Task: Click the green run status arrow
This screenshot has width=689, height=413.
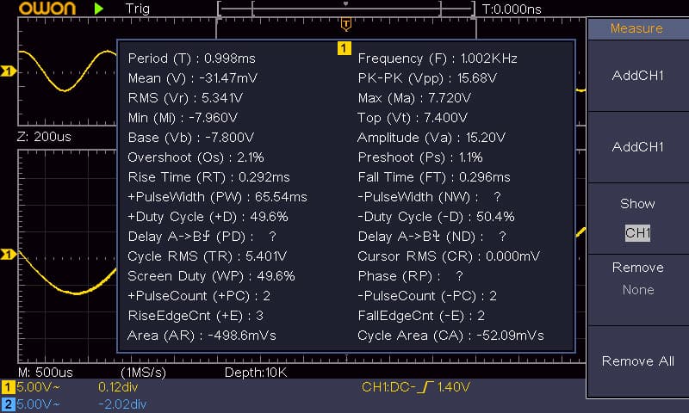Action: (x=99, y=9)
